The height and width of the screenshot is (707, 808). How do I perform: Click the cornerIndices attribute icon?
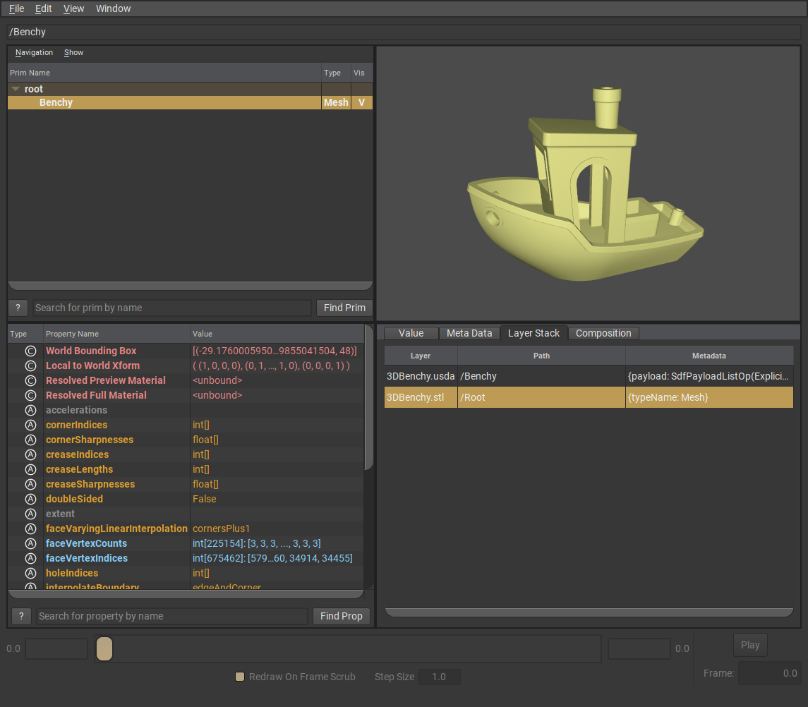(x=31, y=425)
